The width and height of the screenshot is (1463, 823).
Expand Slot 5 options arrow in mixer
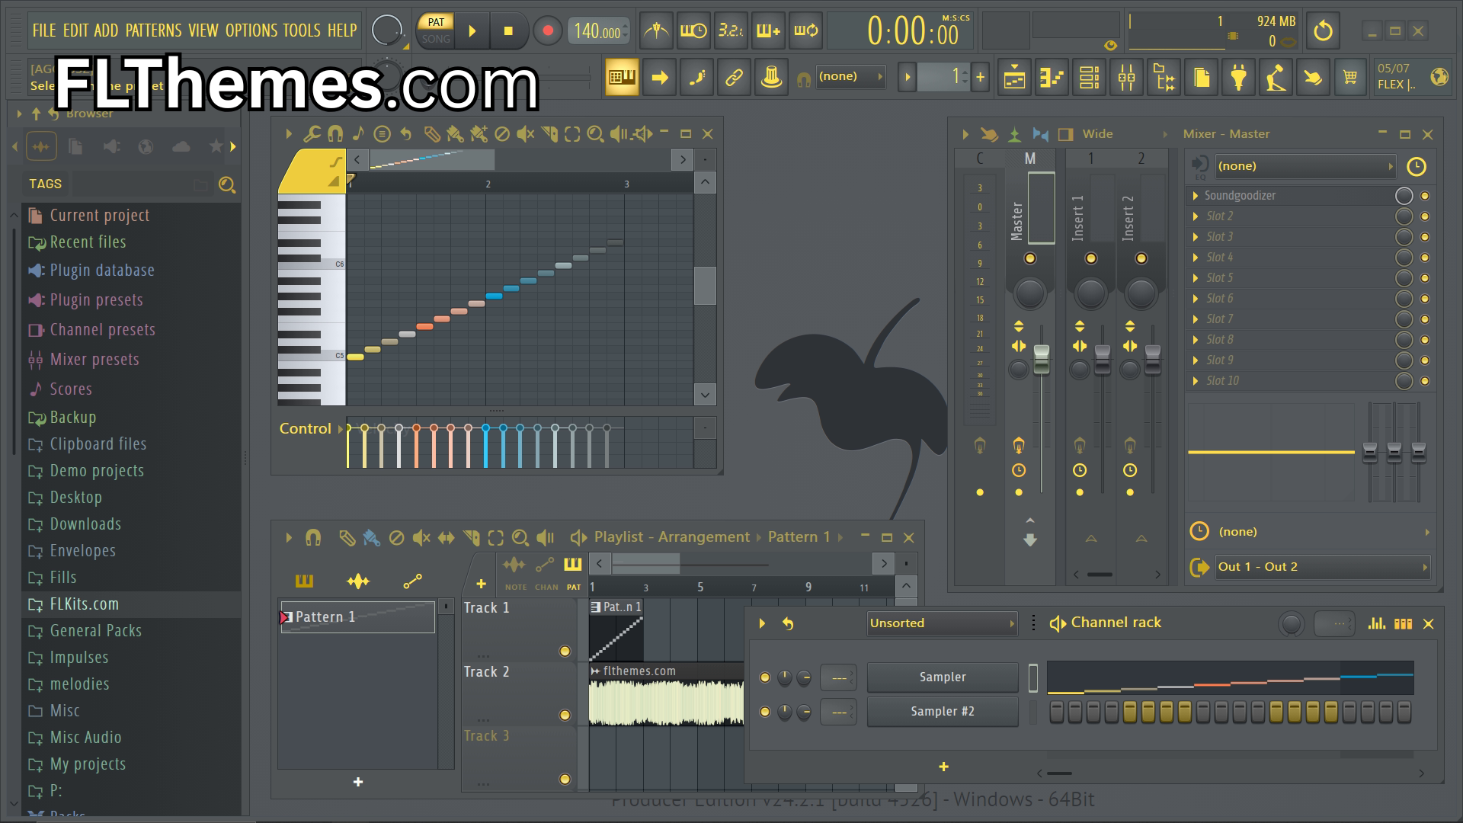(1196, 278)
